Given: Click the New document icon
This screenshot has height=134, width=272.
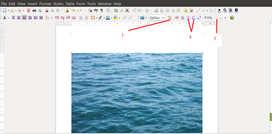Looking at the screenshot, I should point(4,11).
